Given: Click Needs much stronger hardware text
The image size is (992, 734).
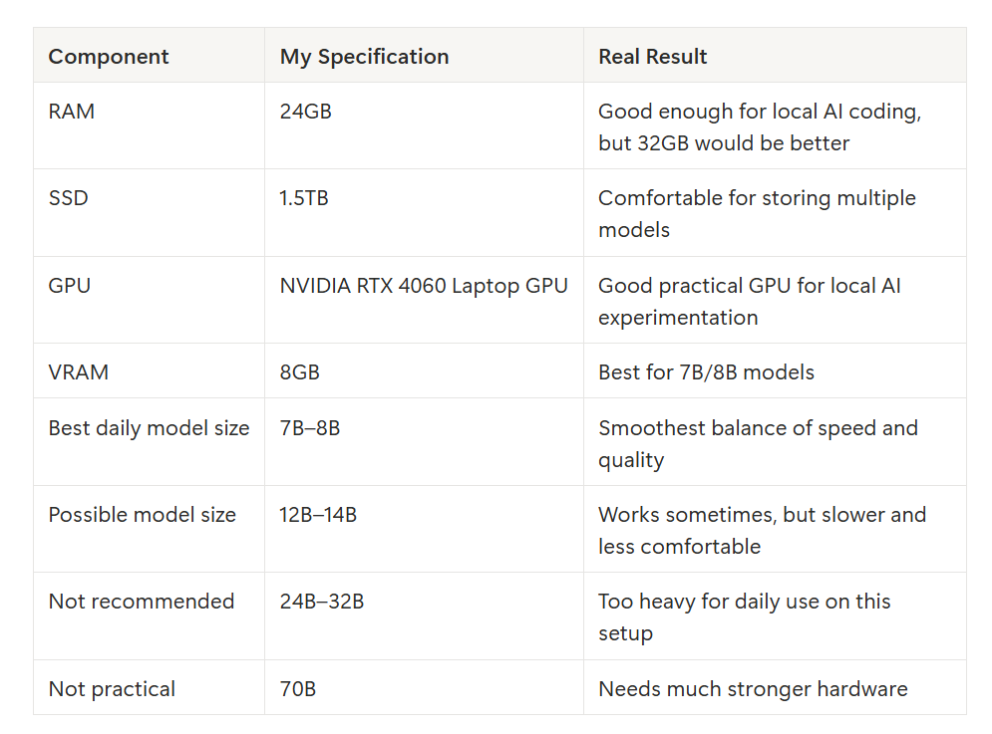Looking at the screenshot, I should pyautogui.click(x=753, y=688).
